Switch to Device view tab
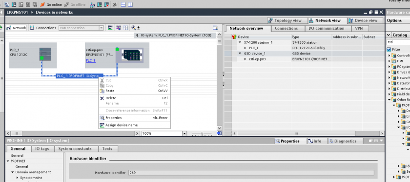Viewport: 410px width, 182px height. (365, 20)
